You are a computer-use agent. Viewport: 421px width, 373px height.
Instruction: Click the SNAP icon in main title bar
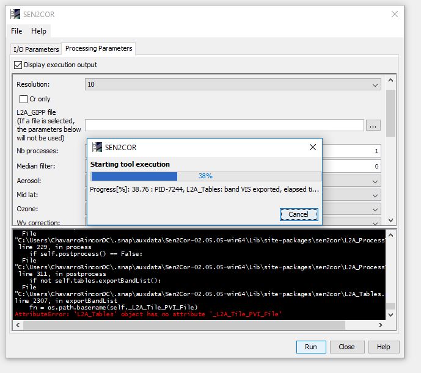(x=15, y=14)
